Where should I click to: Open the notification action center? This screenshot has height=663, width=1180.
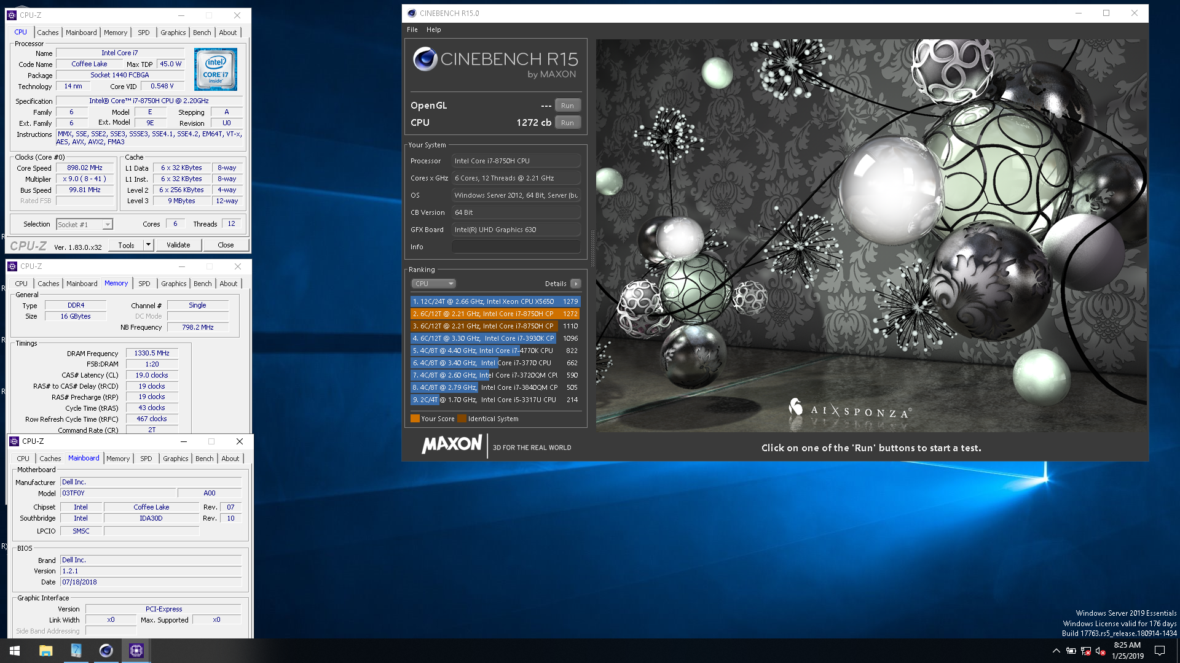pos(1160,651)
